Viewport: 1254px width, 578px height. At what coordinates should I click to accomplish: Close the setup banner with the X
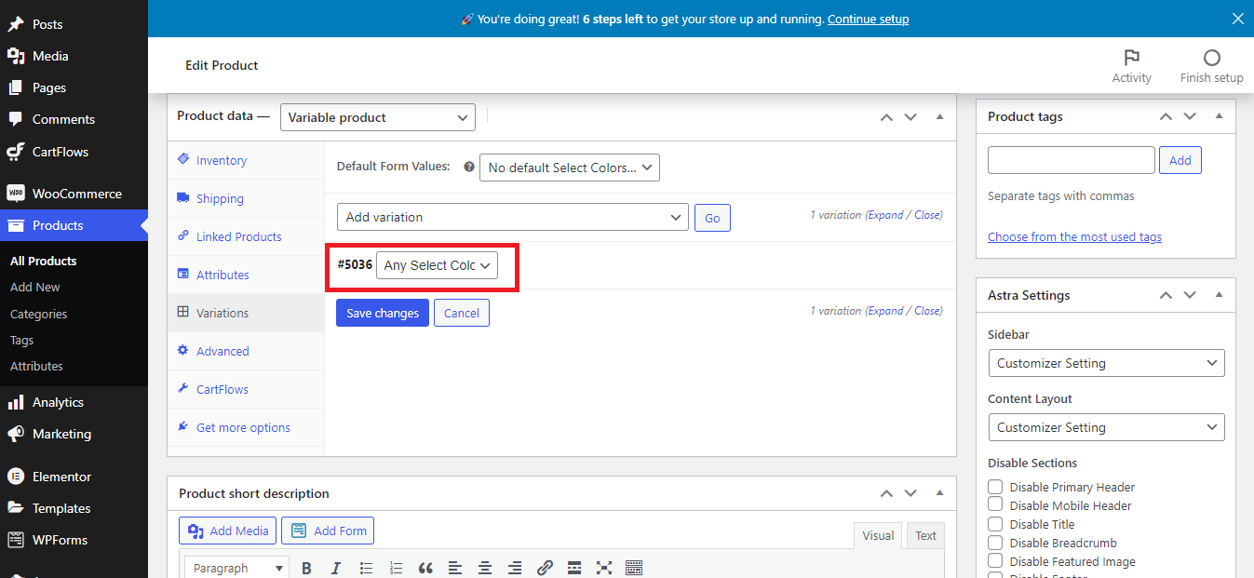tap(1237, 19)
